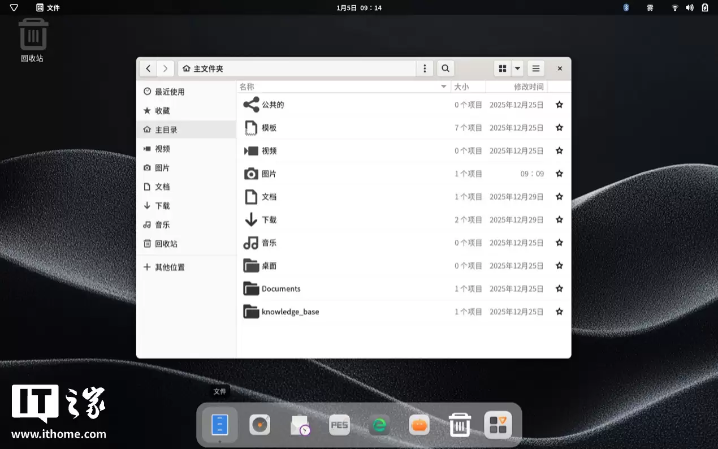The width and height of the screenshot is (718, 449).
Task: Click the volume indicator in the top bar
Action: [689, 7]
